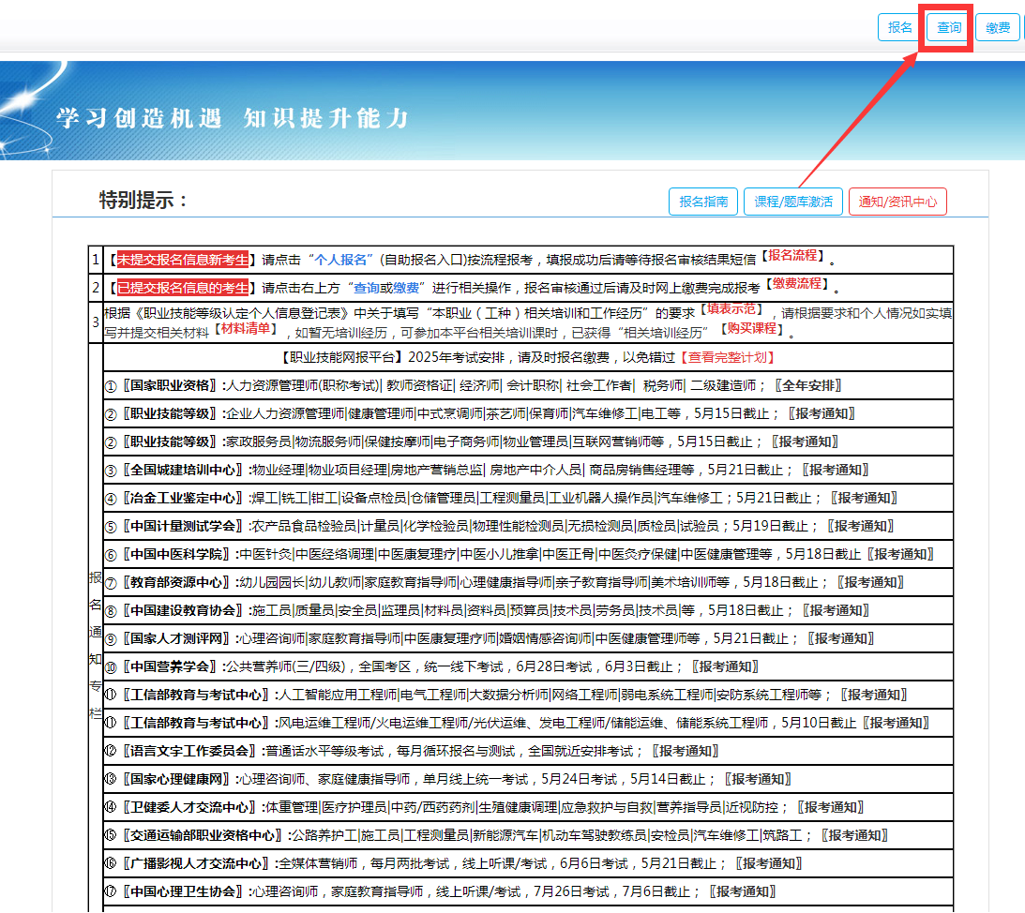
Task: Open the 通知/资讯中心 tab button
Action: coord(897,202)
